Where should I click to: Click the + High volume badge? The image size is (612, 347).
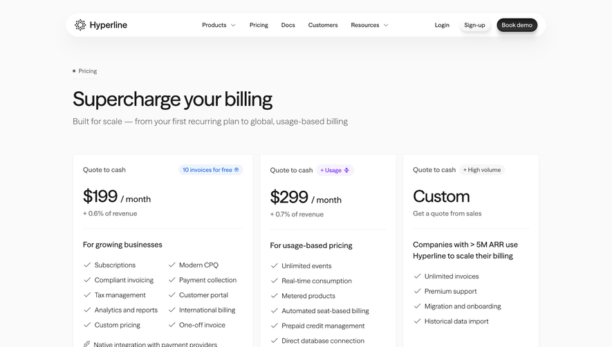click(x=481, y=170)
